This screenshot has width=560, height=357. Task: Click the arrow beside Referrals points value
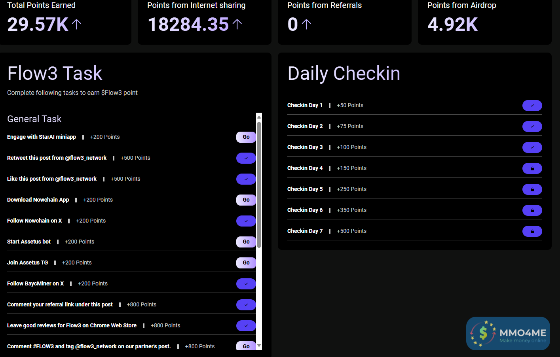click(306, 25)
